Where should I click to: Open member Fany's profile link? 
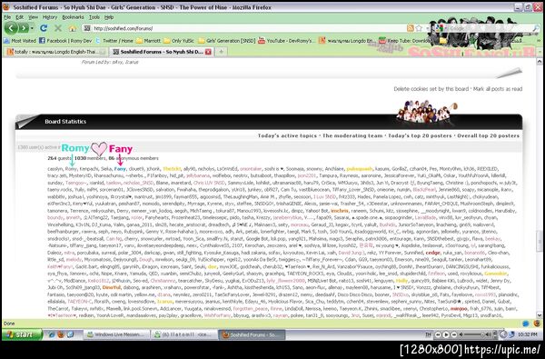(x=120, y=169)
